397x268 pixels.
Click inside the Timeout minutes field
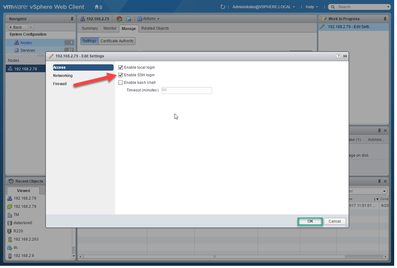coord(186,90)
